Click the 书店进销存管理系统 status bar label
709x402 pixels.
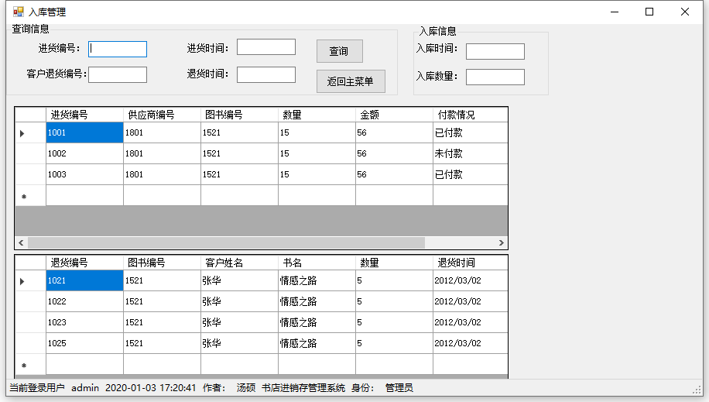click(303, 388)
